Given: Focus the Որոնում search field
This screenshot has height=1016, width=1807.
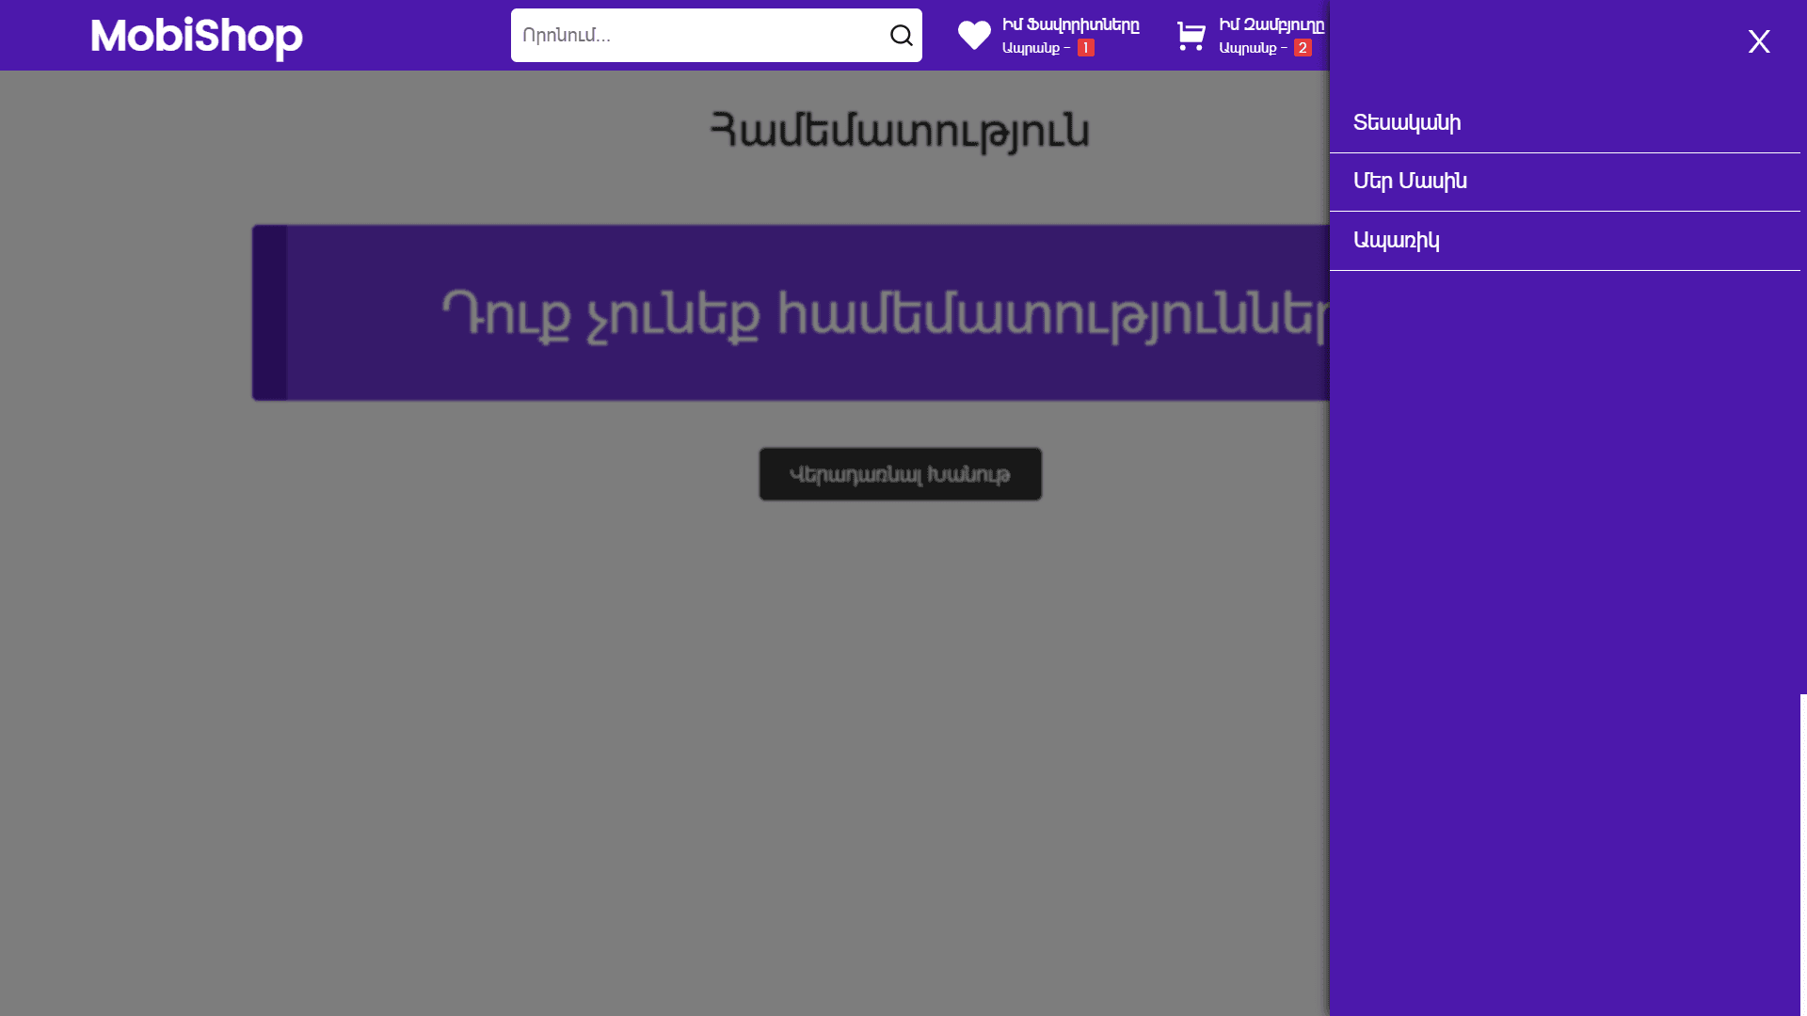Looking at the screenshot, I should [x=696, y=36].
